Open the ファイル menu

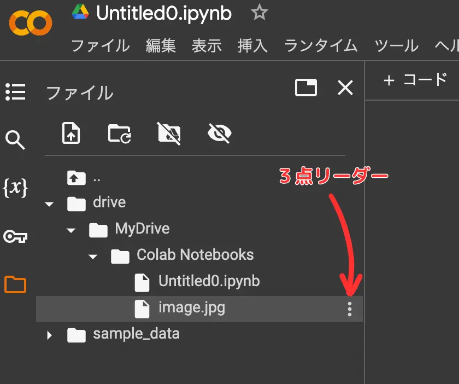tap(100, 46)
